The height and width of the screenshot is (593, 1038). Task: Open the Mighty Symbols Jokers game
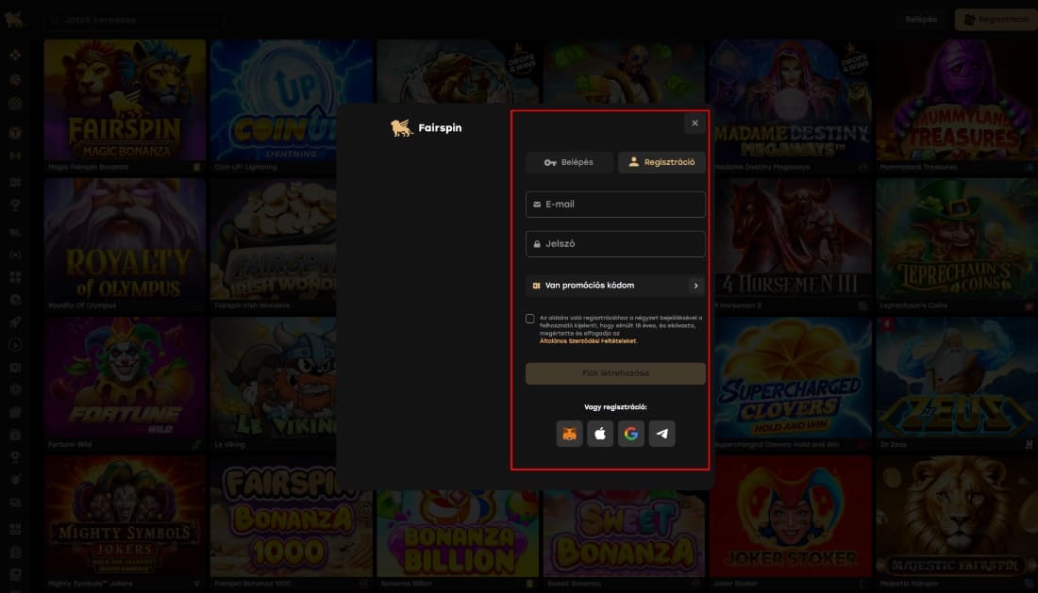click(125, 517)
